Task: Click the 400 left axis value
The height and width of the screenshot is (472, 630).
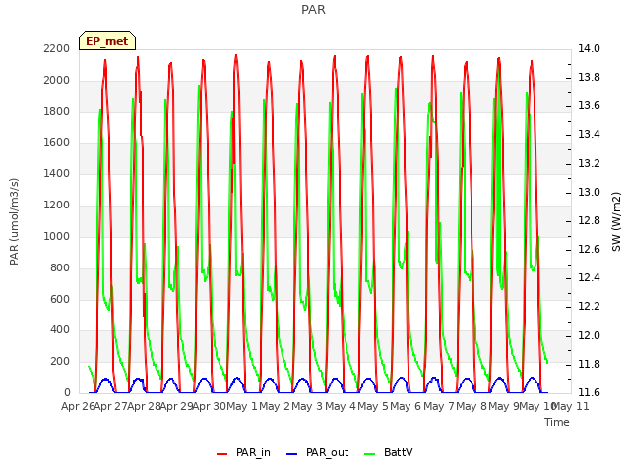Action: tap(60, 330)
